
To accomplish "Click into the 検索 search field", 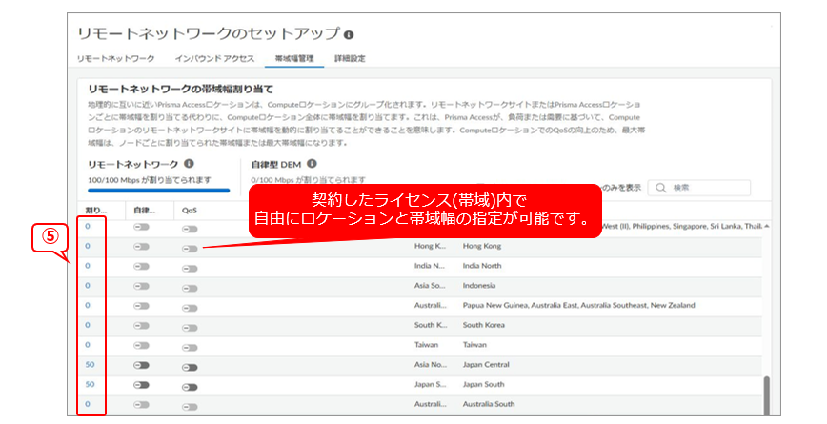I will 699,188.
